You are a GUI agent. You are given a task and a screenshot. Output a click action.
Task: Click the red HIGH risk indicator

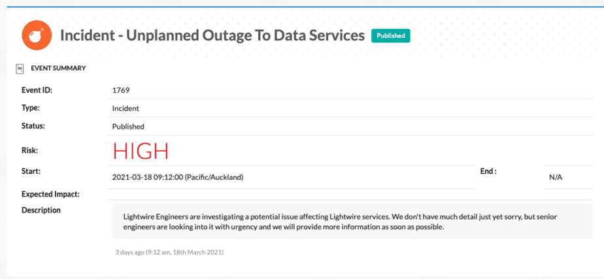point(141,151)
